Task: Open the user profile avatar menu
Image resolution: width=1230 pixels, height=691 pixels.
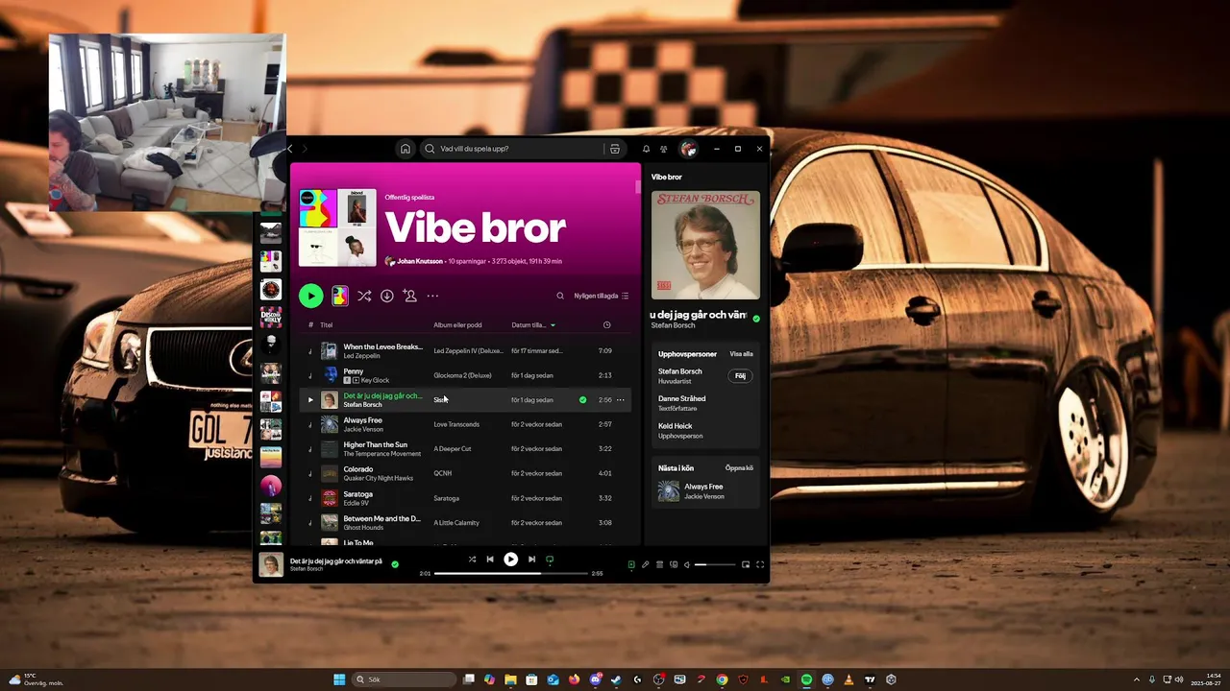Action: coord(688,149)
